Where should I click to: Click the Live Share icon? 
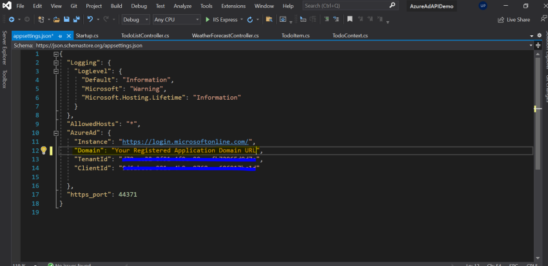[500, 20]
